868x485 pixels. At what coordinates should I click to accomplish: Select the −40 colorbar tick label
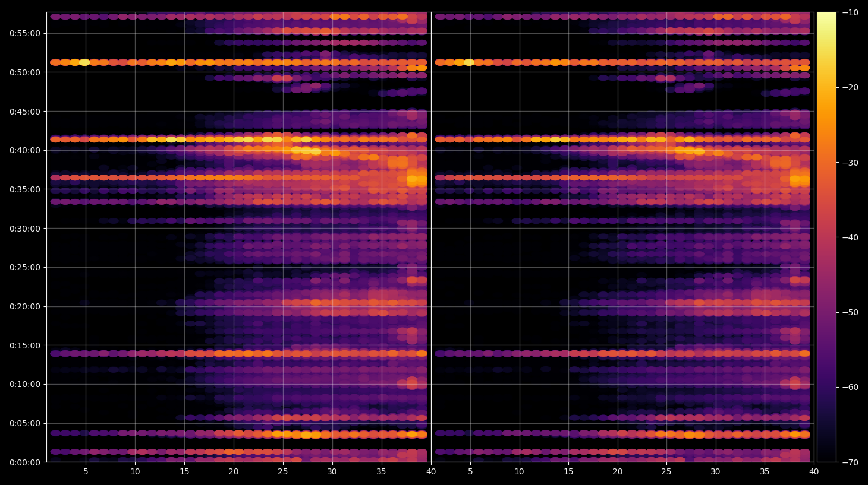pyautogui.click(x=851, y=237)
